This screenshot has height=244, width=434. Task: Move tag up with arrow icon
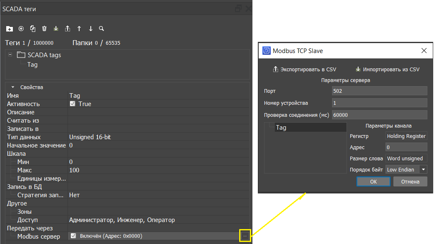(79, 29)
